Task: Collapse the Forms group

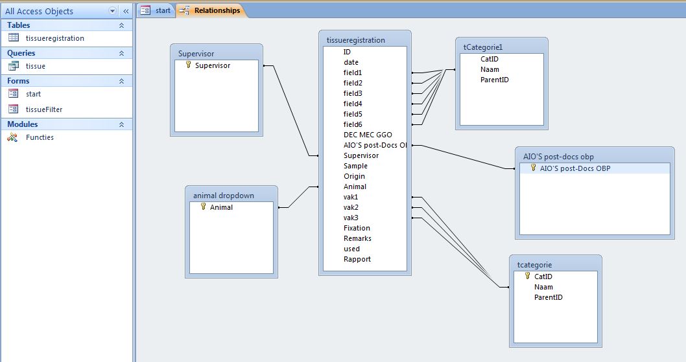Action: tap(122, 81)
